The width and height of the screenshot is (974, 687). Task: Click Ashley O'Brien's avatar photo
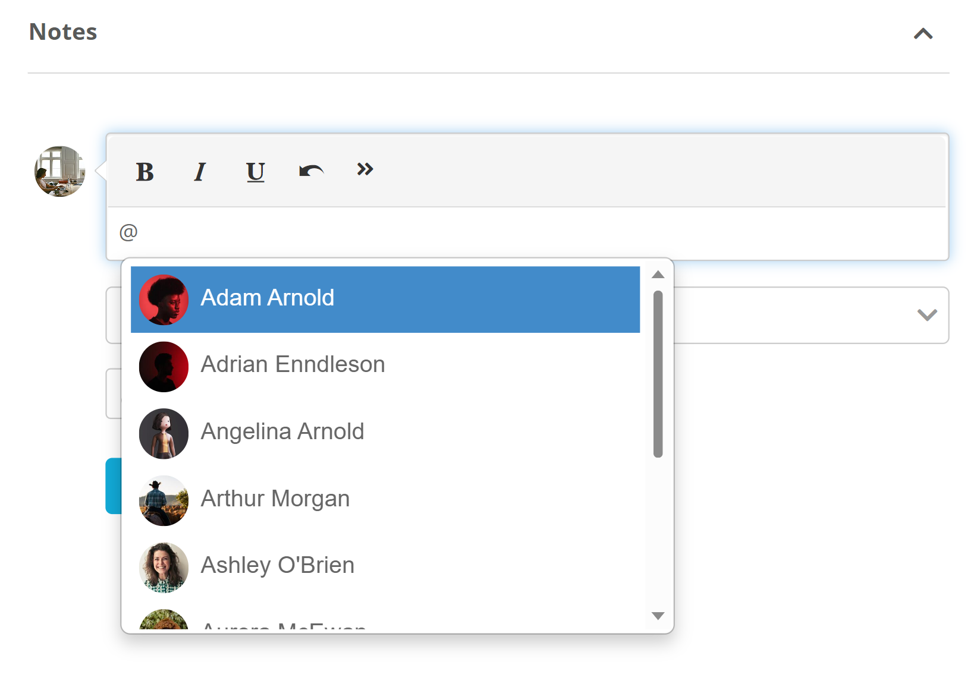coord(164,568)
